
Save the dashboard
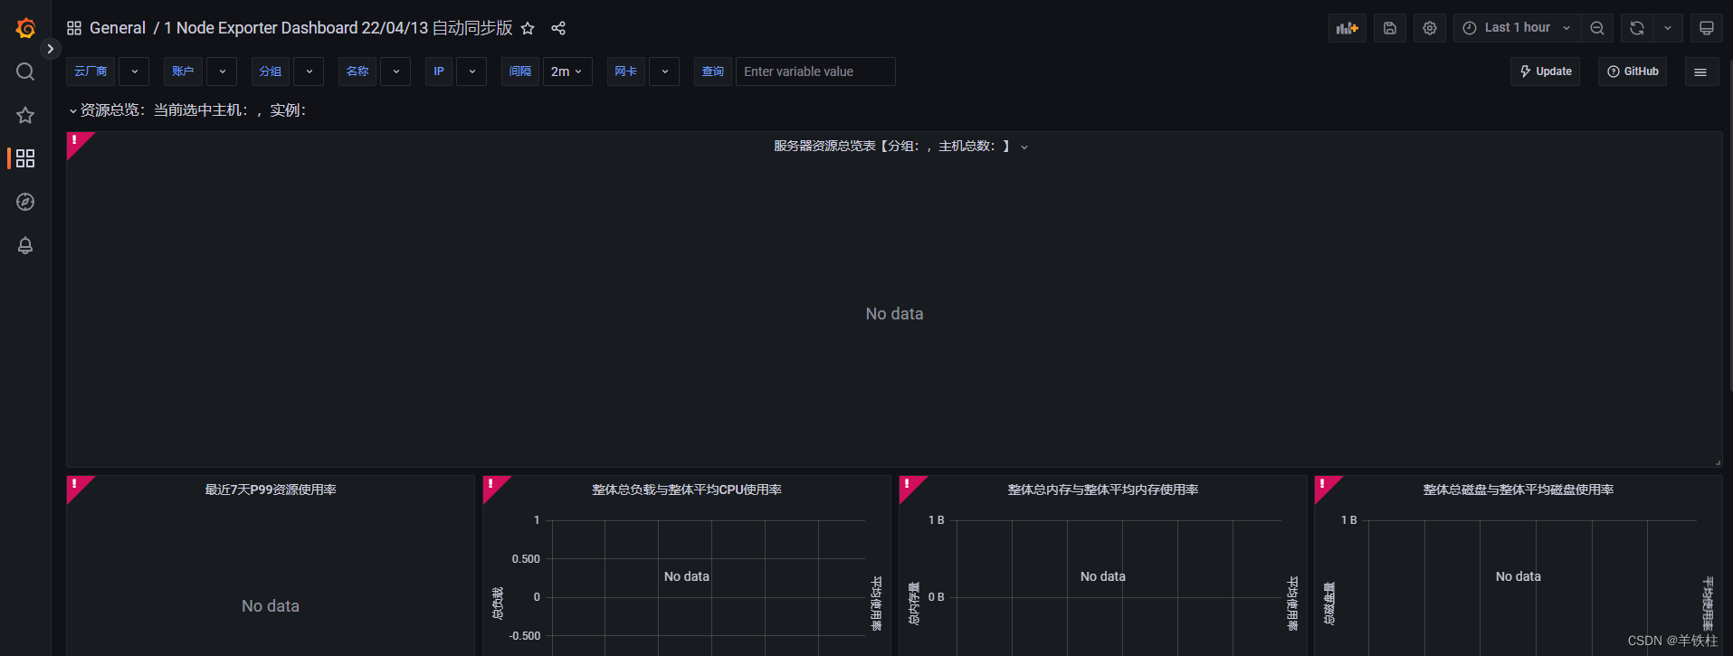tap(1390, 28)
